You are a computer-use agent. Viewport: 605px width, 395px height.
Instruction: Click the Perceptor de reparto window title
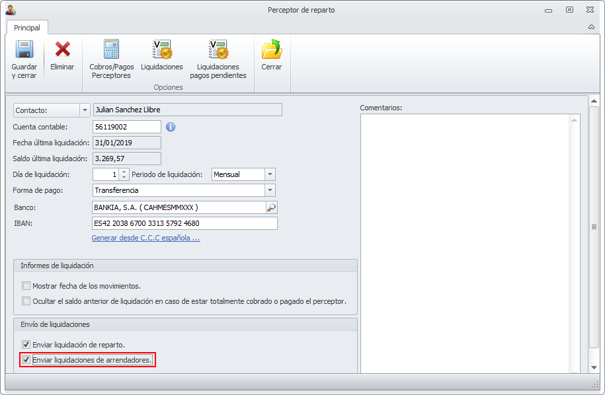click(x=302, y=10)
